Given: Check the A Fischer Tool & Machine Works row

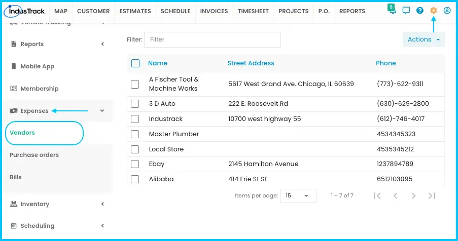Looking at the screenshot, I should click(135, 85).
